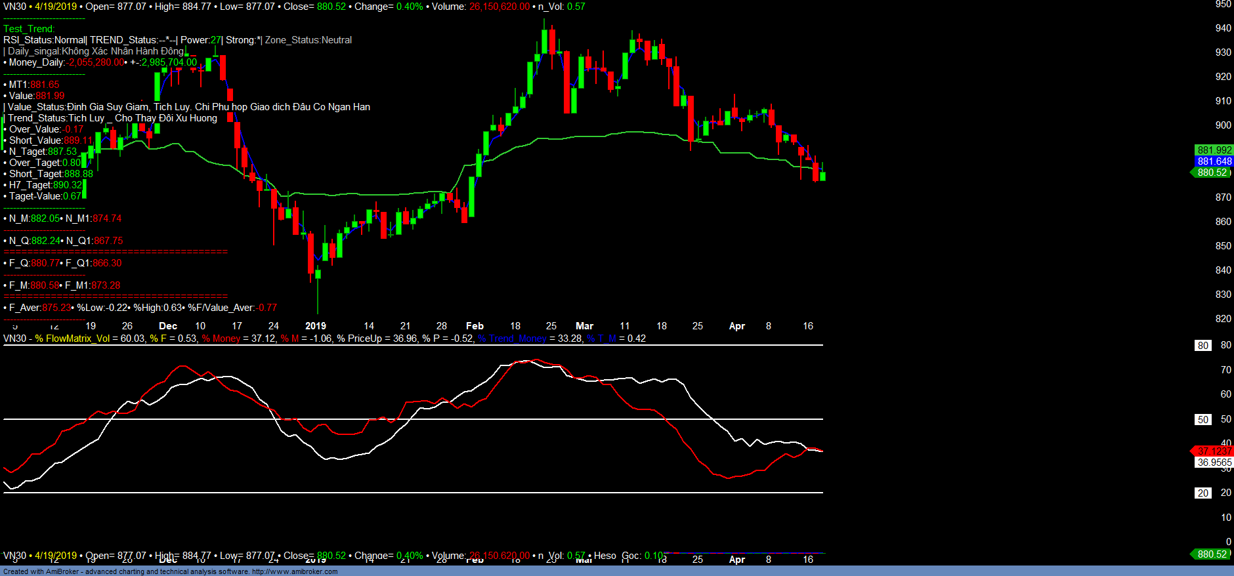This screenshot has height=576, width=1234.
Task: Click the amibroker.com link in the footer
Action: (x=294, y=571)
